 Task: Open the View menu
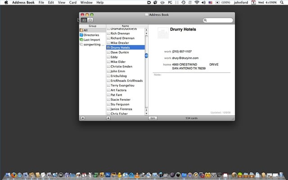click(62, 2)
